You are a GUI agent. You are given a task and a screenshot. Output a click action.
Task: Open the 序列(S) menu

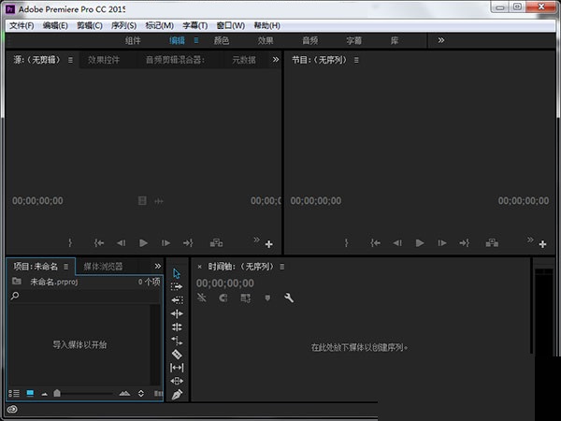[123, 25]
